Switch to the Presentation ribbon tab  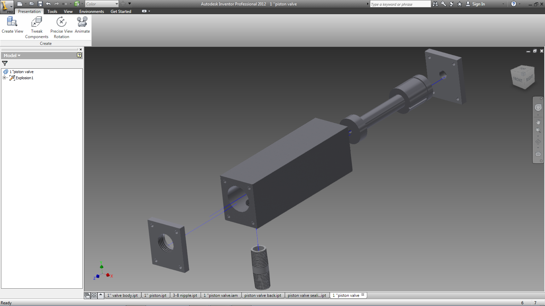click(x=29, y=11)
